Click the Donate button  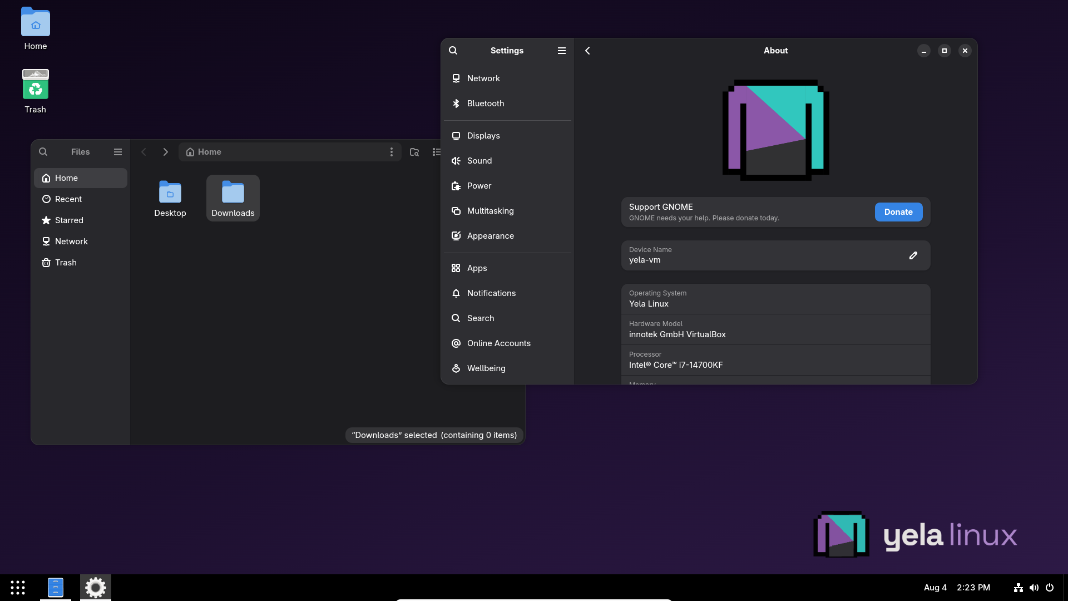tap(898, 212)
